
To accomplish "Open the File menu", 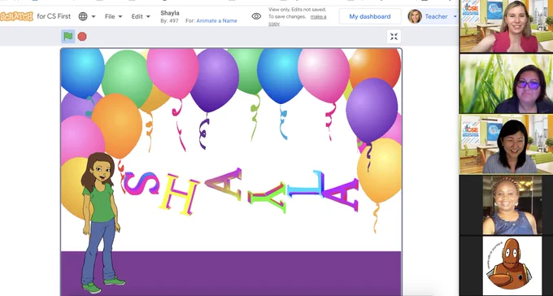I will (x=113, y=16).
